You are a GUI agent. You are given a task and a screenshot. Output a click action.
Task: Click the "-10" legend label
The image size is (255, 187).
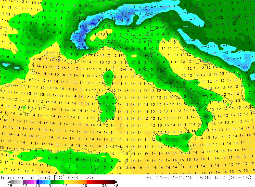pos(36,186)
